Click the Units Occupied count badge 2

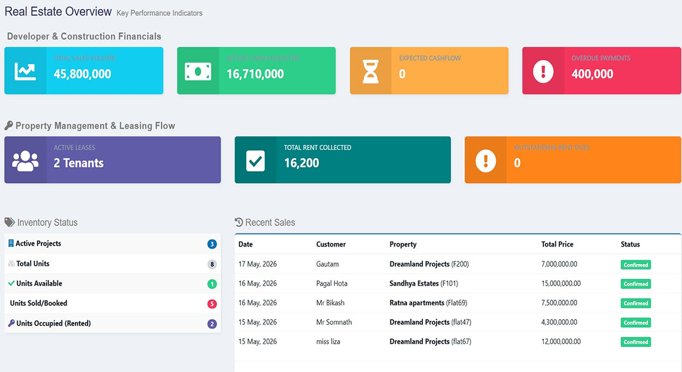212,324
